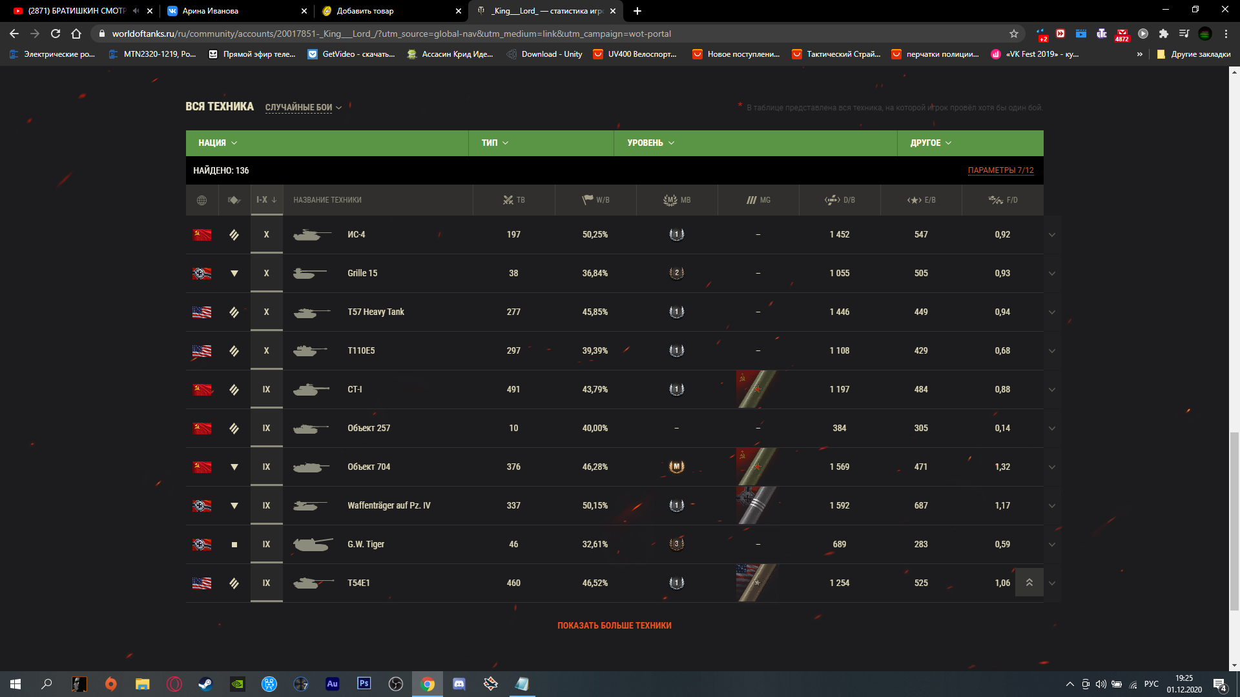The image size is (1240, 697).
Task: Open the ТИП filter dropdown
Action: 495,143
